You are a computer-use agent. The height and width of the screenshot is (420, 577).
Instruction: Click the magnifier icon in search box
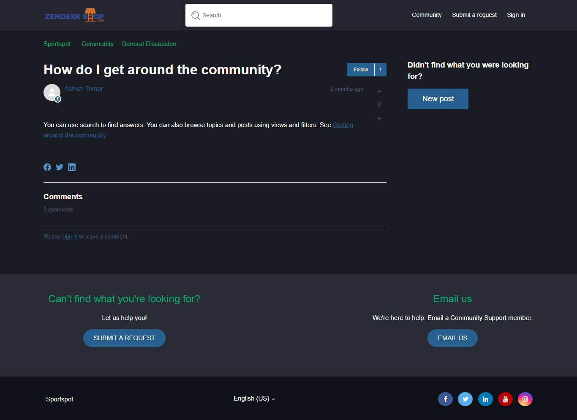pos(196,16)
